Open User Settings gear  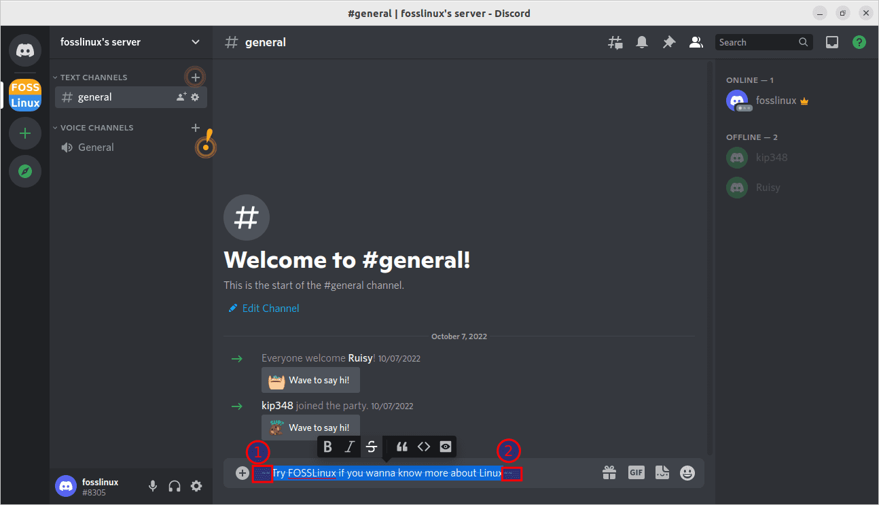click(x=196, y=486)
